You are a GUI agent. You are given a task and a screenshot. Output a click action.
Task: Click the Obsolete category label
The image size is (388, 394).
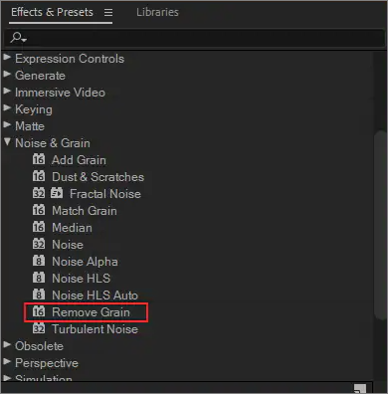39,346
